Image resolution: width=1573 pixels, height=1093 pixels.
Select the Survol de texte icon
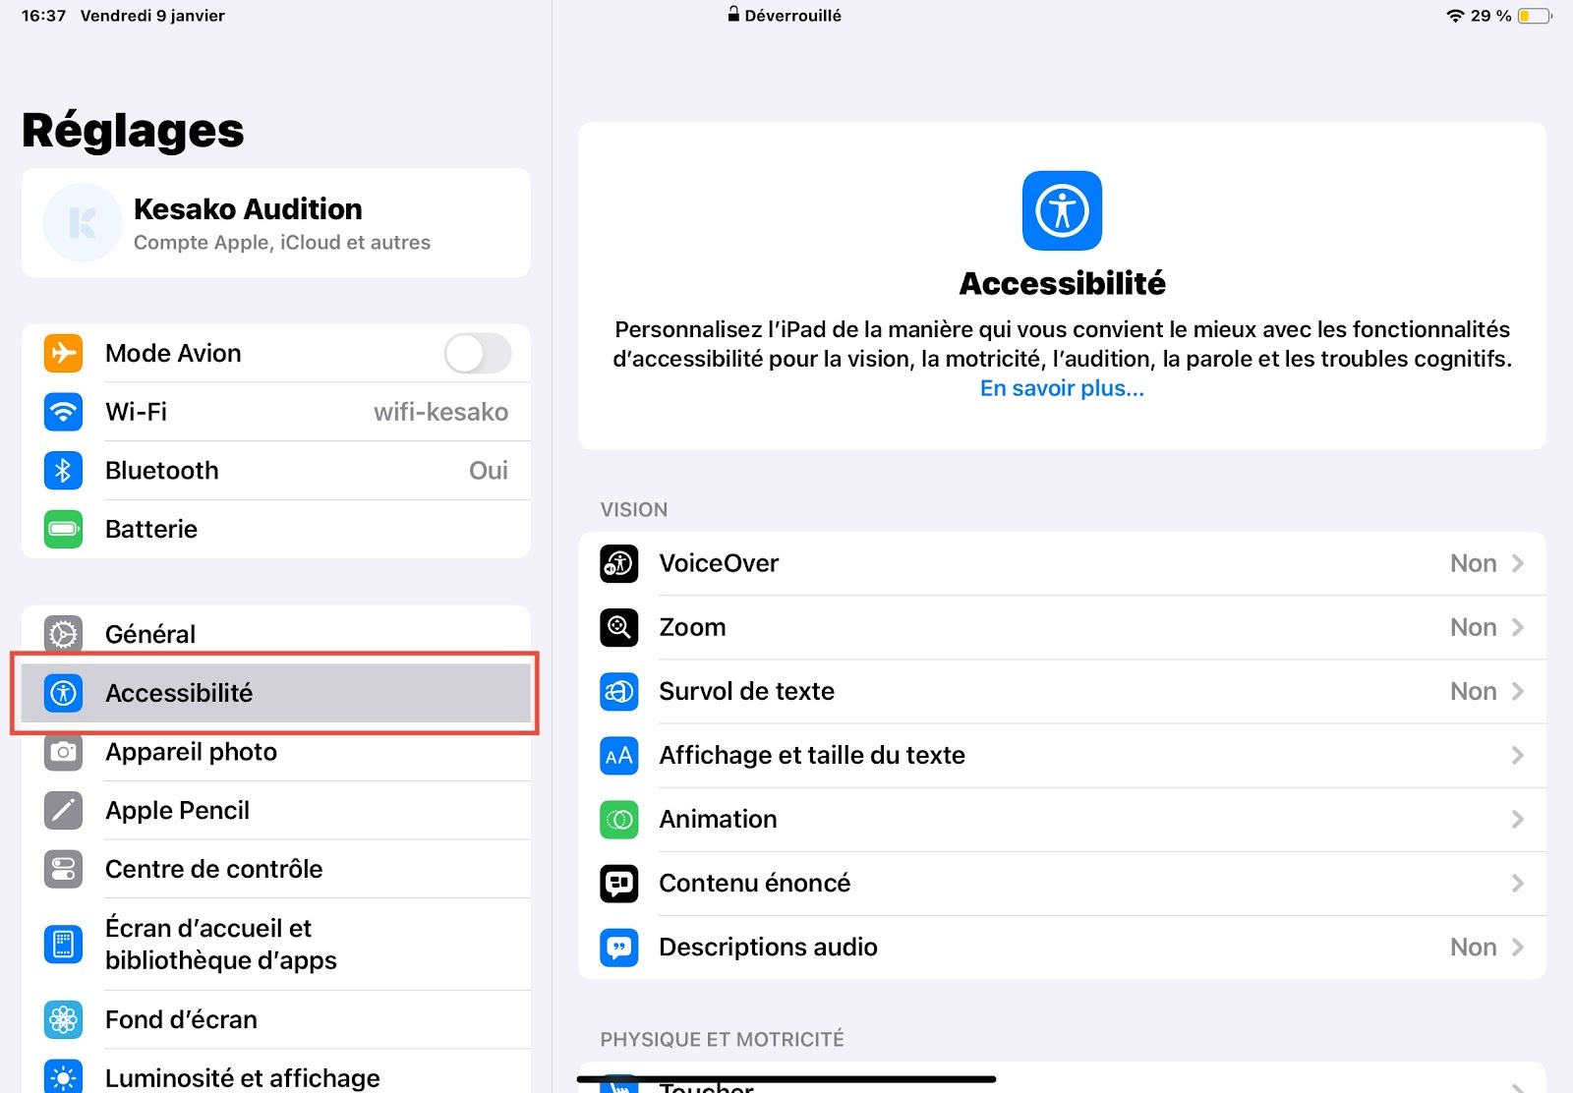click(x=619, y=692)
